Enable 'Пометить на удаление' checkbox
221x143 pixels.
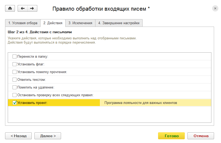tap(14, 87)
